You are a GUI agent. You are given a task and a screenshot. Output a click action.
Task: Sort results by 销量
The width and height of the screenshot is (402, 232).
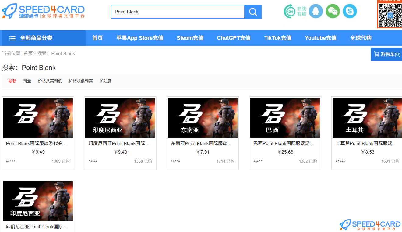point(27,81)
